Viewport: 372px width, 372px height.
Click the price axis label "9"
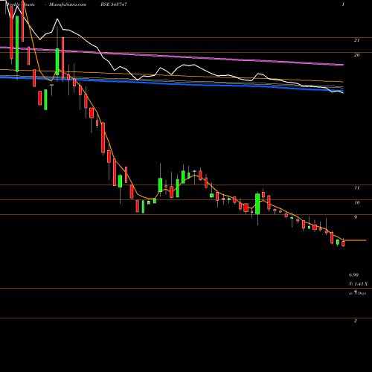pyautogui.click(x=356, y=217)
